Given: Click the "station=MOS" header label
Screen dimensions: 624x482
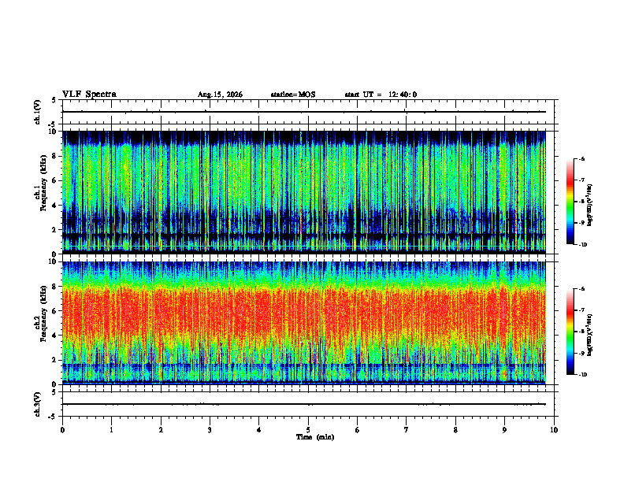Looking at the screenshot, I should [293, 95].
